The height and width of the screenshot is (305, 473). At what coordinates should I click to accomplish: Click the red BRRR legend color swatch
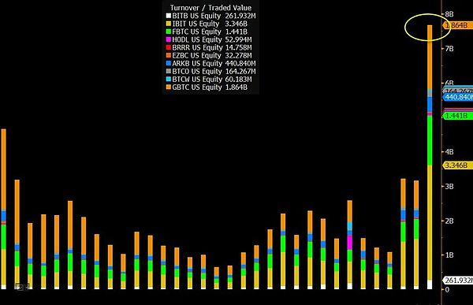click(x=169, y=47)
